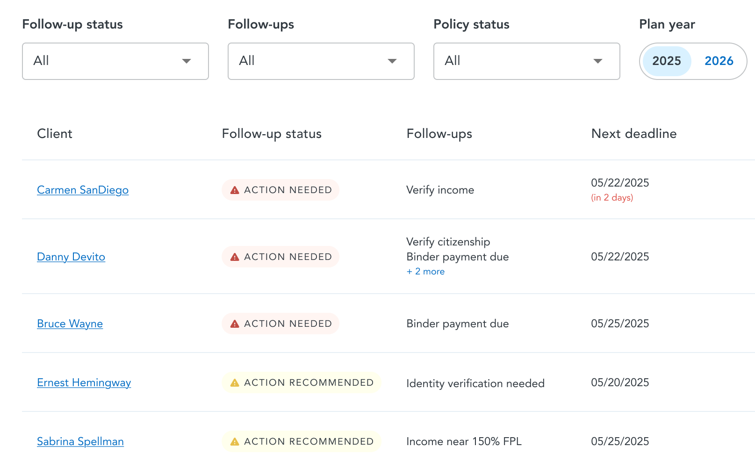
Task: Open Ernest Hemingway's client profile
Action: [84, 383]
